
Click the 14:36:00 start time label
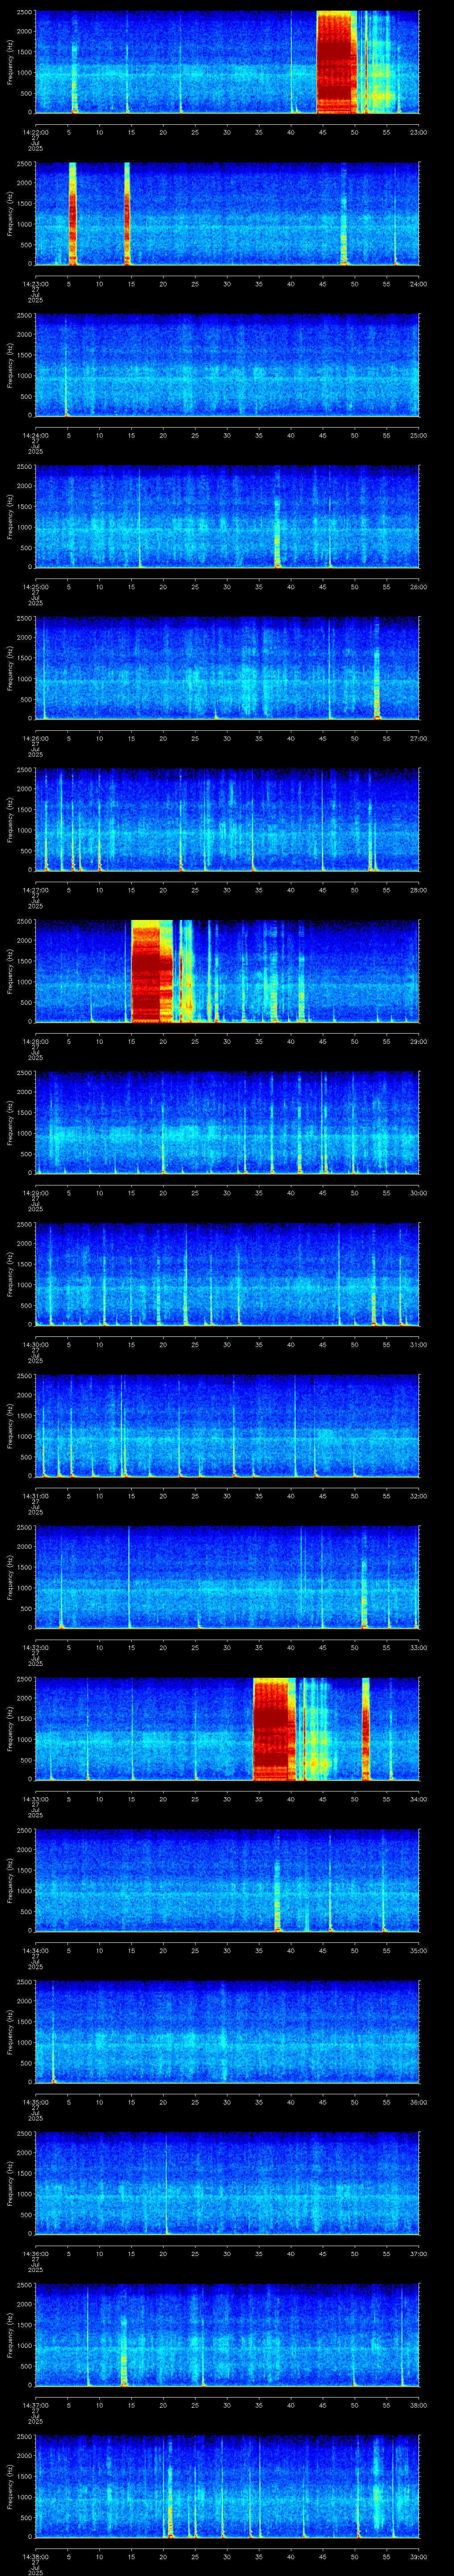click(x=36, y=2253)
